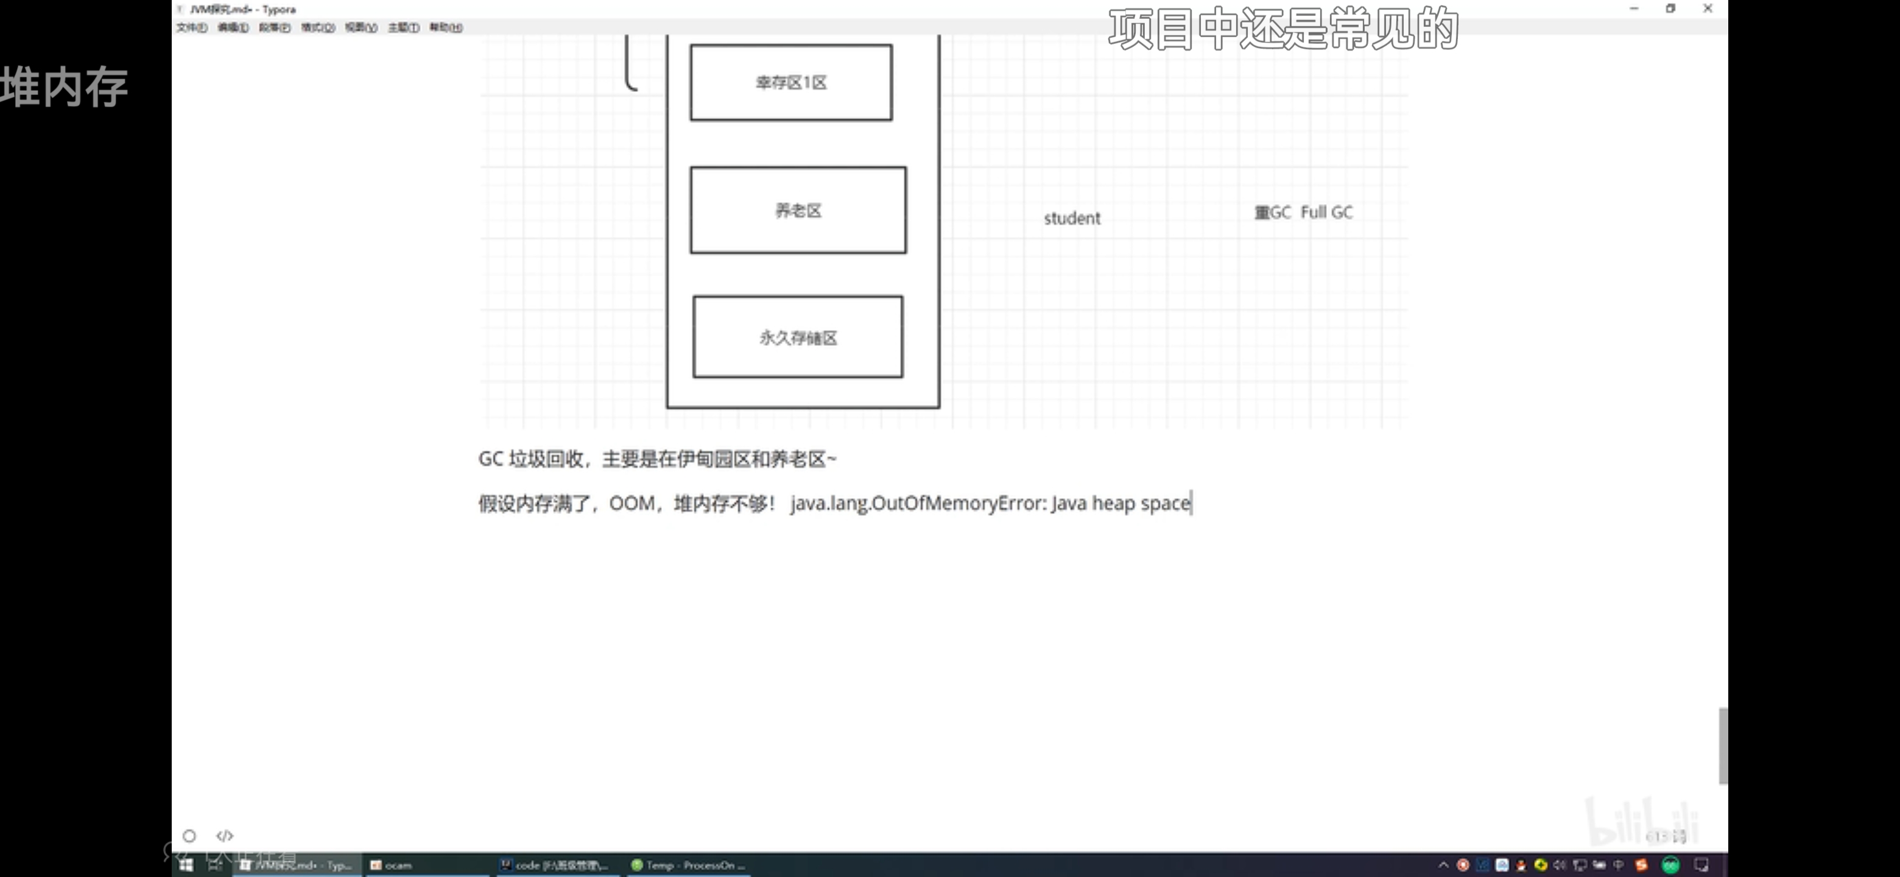Open the 文件 (File) menu
Image resolution: width=1900 pixels, height=877 pixels.
pyautogui.click(x=192, y=27)
